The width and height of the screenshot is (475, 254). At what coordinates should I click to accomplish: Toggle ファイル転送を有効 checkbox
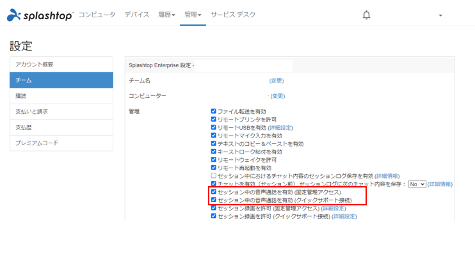(214, 111)
